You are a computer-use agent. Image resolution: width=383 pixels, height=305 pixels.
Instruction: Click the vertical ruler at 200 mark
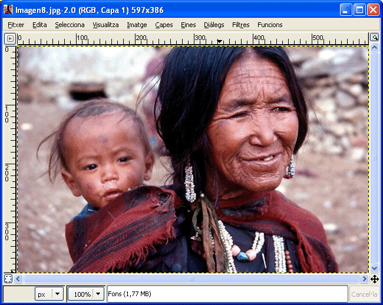click(7, 173)
